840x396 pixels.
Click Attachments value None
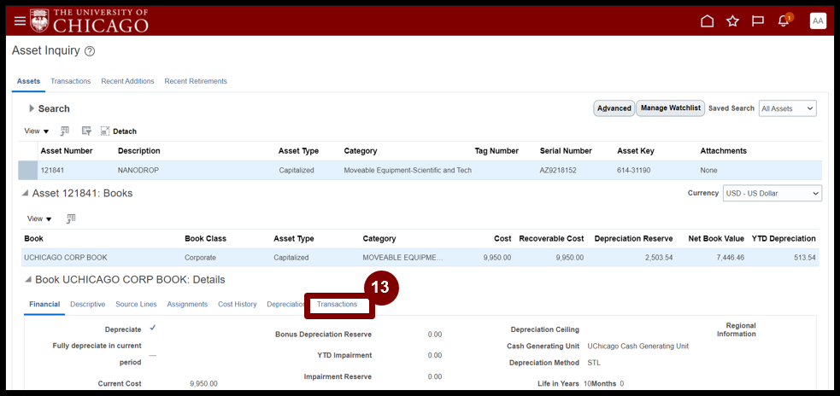(x=708, y=170)
